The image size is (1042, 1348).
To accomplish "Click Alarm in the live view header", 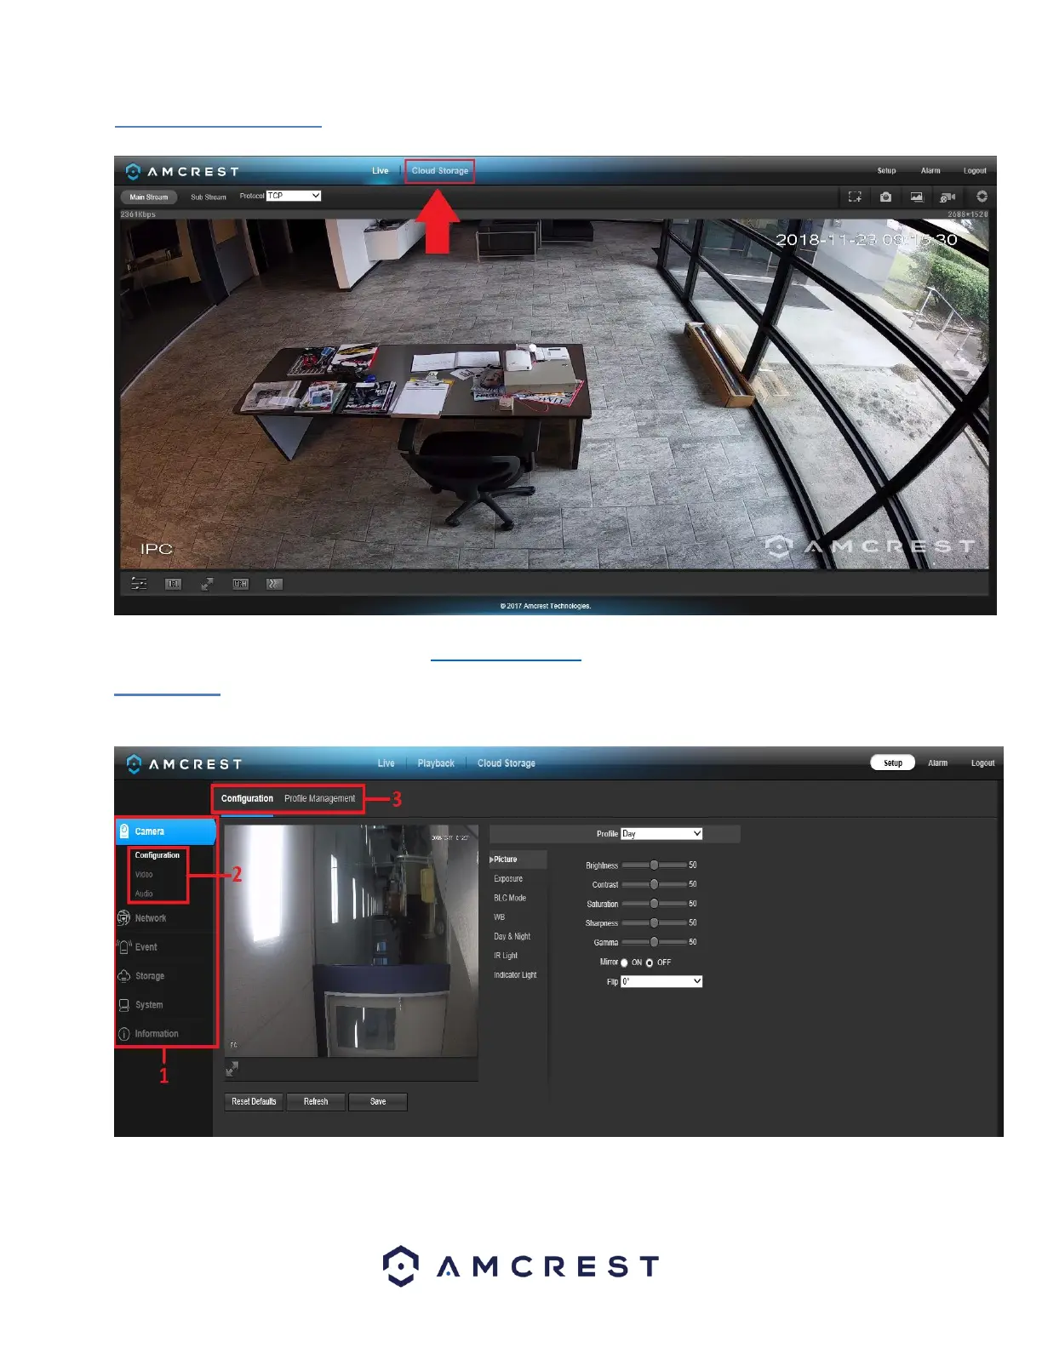I will click(x=930, y=171).
